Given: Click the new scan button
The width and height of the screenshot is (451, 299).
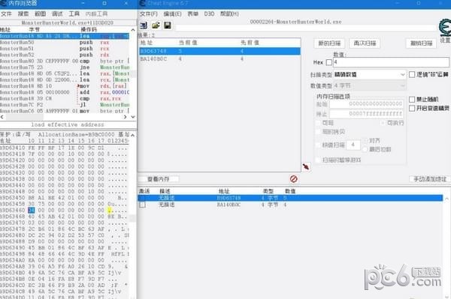Looking at the screenshot, I should point(329,43).
